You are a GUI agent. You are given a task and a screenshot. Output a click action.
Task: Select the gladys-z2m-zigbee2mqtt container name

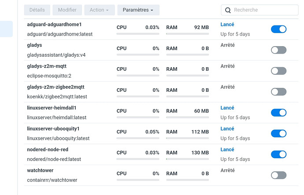tap(56, 87)
